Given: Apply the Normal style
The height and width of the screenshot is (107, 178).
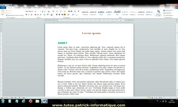Looking at the screenshot, I should [x=85, y=13].
